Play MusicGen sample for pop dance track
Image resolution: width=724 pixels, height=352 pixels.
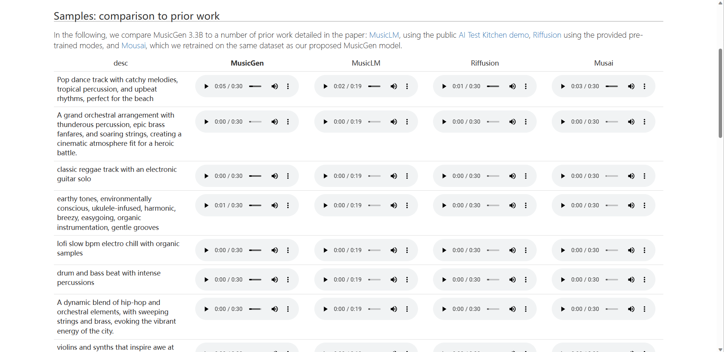pyautogui.click(x=206, y=86)
